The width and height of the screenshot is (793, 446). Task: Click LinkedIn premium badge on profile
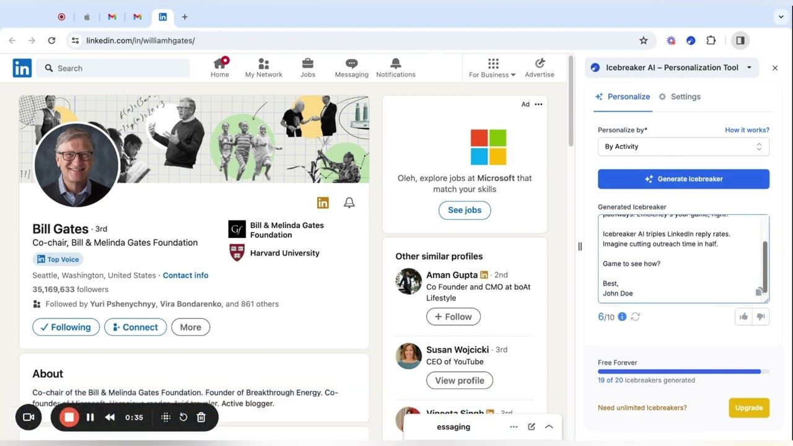coord(323,203)
